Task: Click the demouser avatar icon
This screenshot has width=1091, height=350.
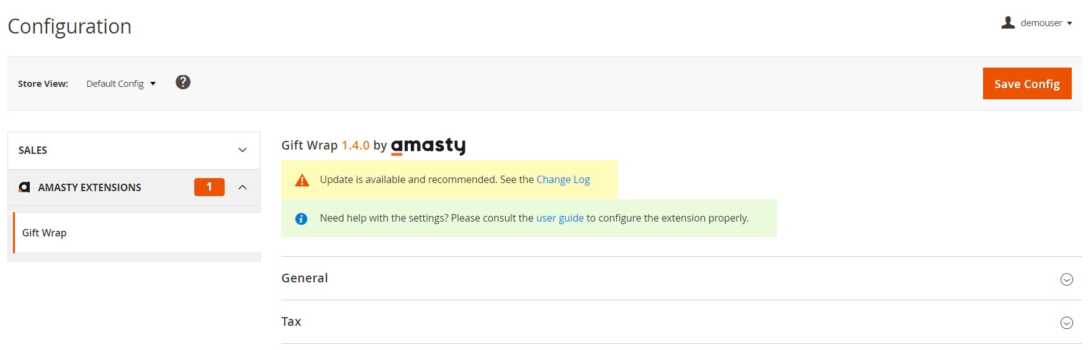Action: (1008, 23)
